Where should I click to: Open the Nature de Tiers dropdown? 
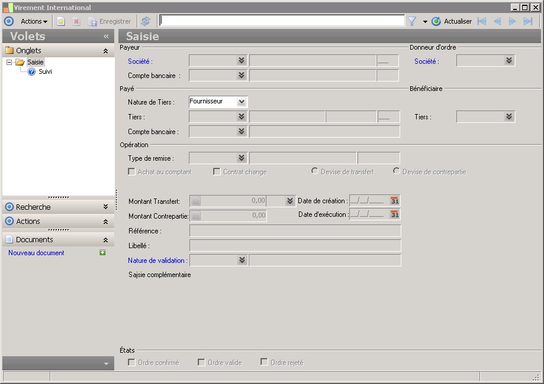[242, 102]
